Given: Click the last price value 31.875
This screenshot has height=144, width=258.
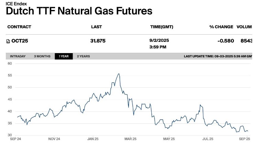Looking at the screenshot, I should [98, 41].
